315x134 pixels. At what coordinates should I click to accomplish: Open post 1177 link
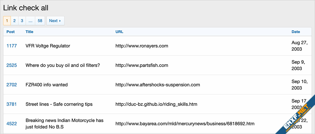11,46
